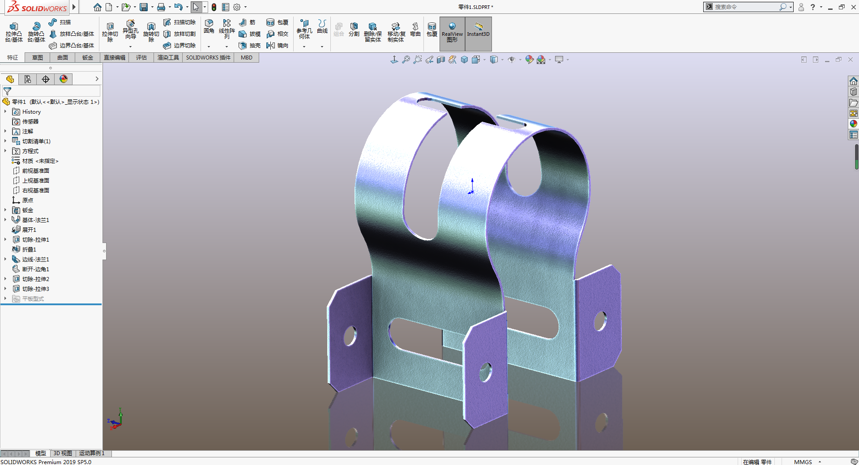
Task: Choose the 扫描 sweep boss tool
Action: (60, 22)
